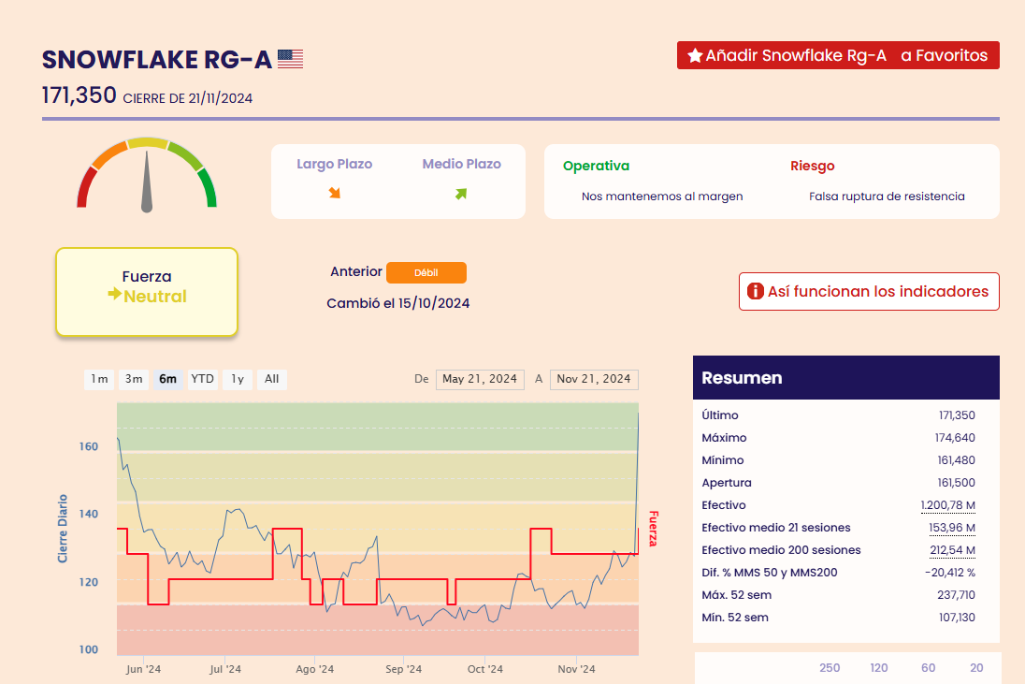This screenshot has width=1025, height=684.
Task: Open Así funcionan los indicadores
Action: pos(869,292)
